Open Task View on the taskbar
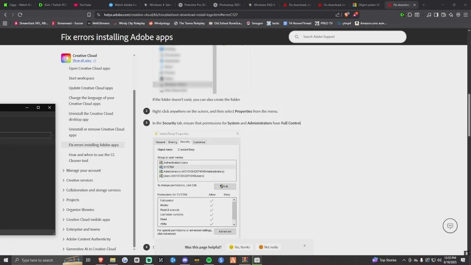The width and height of the screenshot is (471, 265). (88, 260)
